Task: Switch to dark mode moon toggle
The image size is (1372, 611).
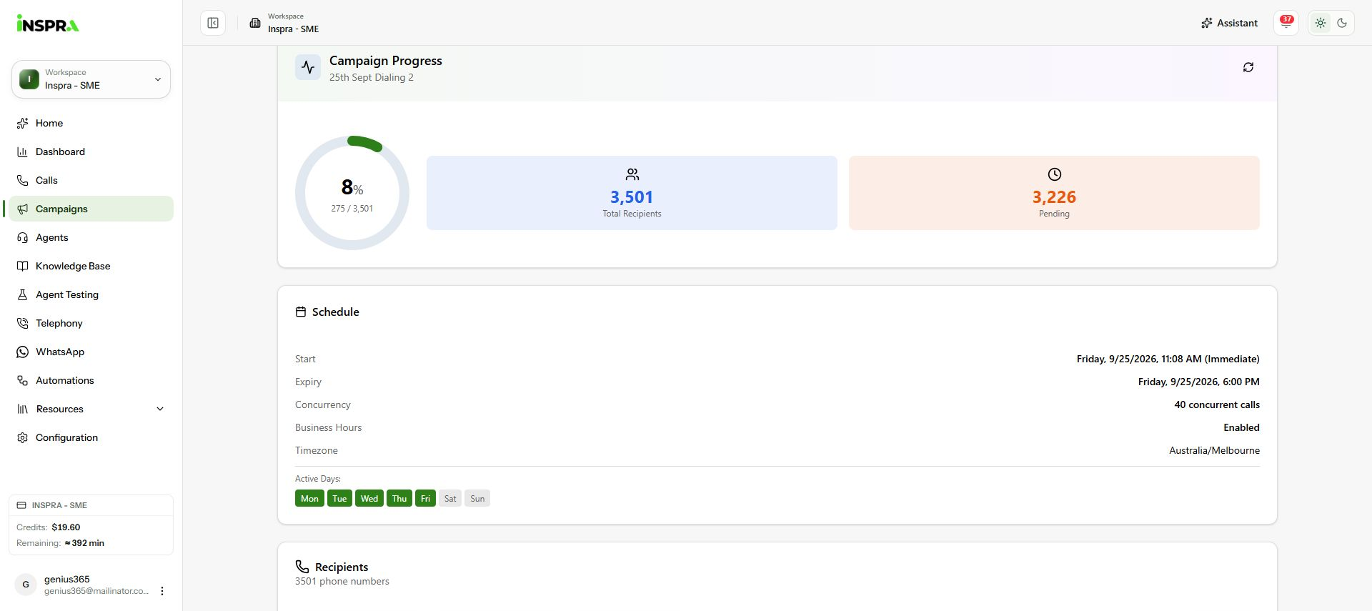Action: click(x=1342, y=23)
